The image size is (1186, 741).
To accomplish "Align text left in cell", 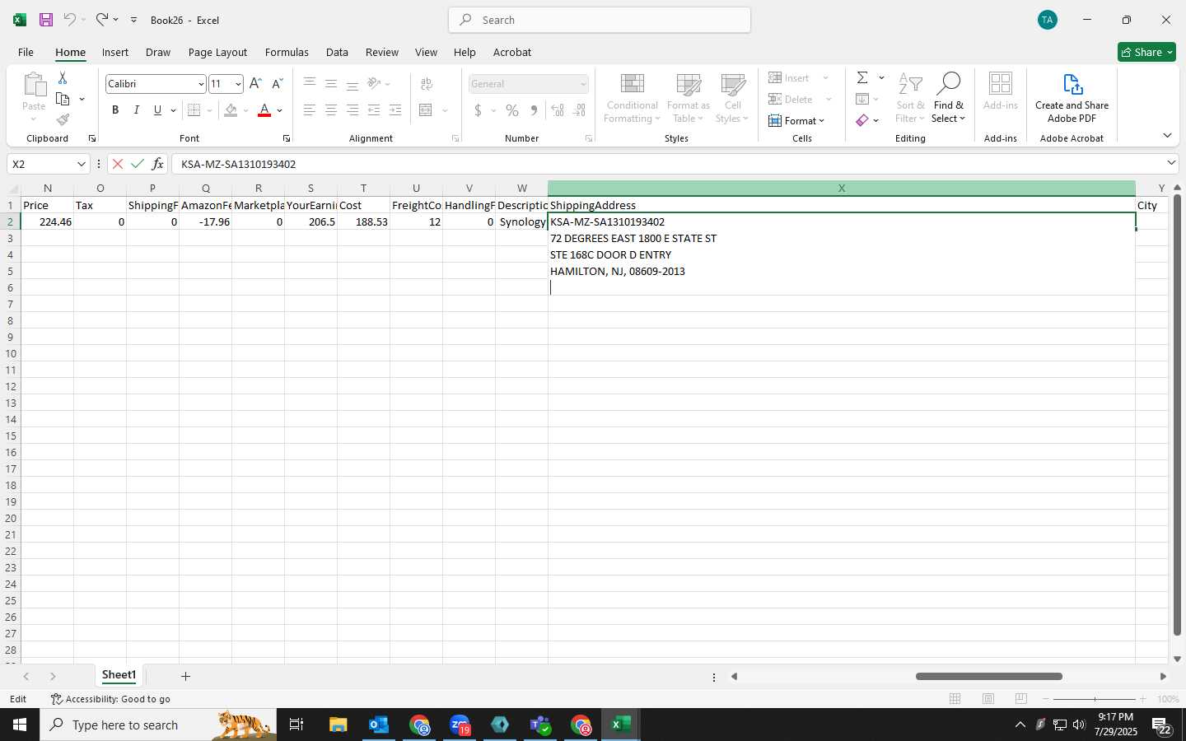I will (x=310, y=110).
